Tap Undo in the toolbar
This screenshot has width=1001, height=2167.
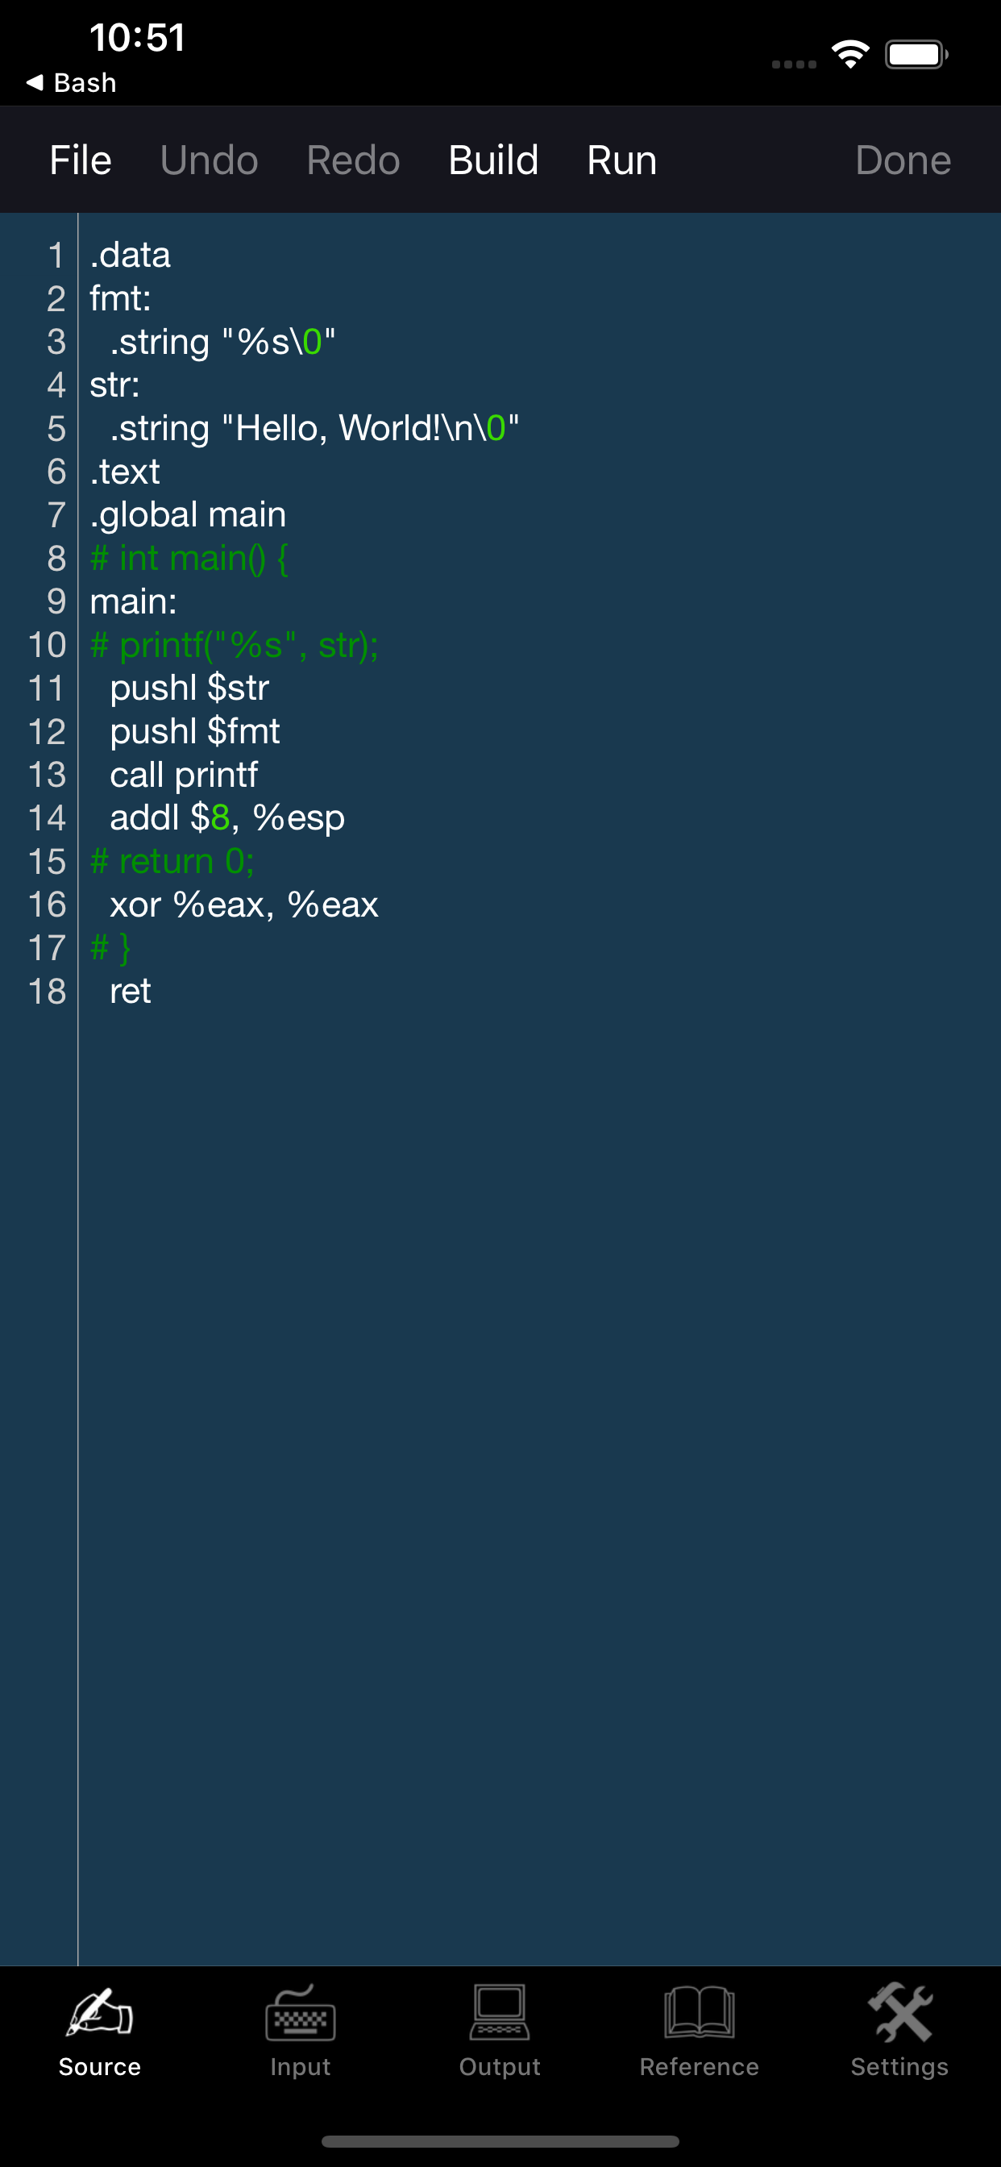(x=209, y=160)
